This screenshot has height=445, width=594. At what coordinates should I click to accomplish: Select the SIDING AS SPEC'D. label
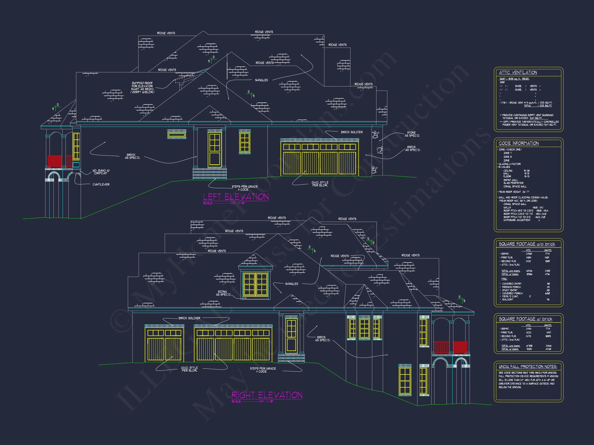[223, 293]
